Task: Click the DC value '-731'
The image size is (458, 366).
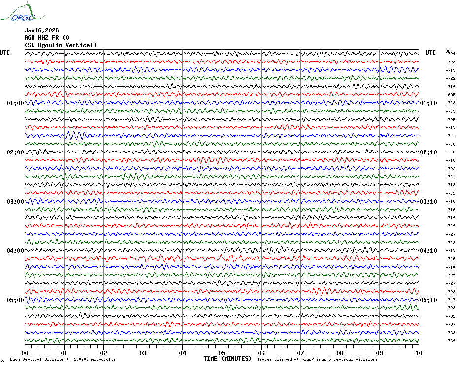Action: [x=451, y=316]
